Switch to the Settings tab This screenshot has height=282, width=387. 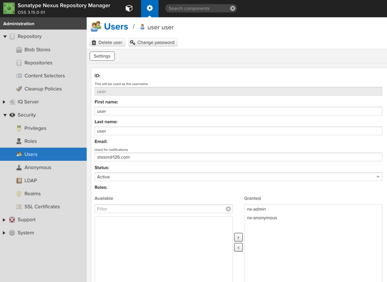102,56
